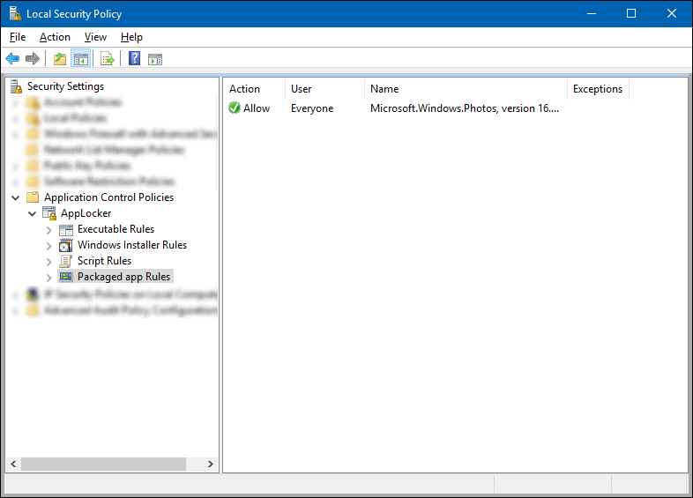Toggle the Show/Hide Console Tree button
This screenshot has width=693, height=498.
pos(80,59)
